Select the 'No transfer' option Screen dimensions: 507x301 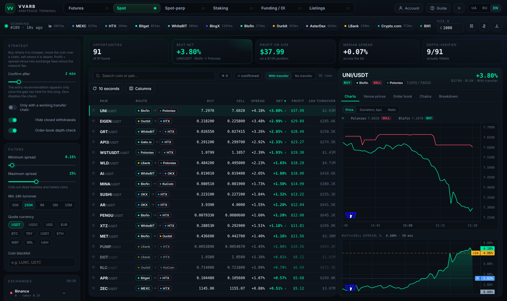click(303, 76)
